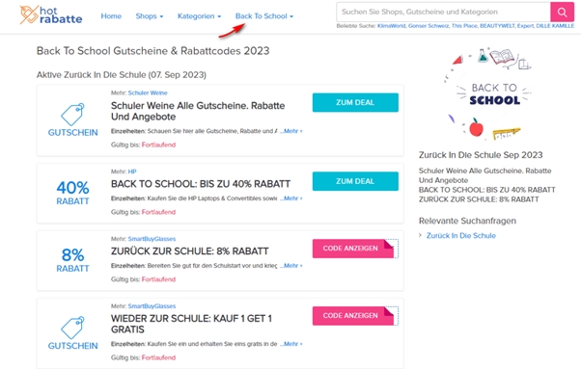Click the 8% Rabatt badge
The width and height of the screenshot is (581, 369).
tap(72, 260)
